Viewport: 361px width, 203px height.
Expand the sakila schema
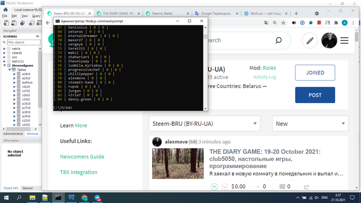tap(5, 48)
